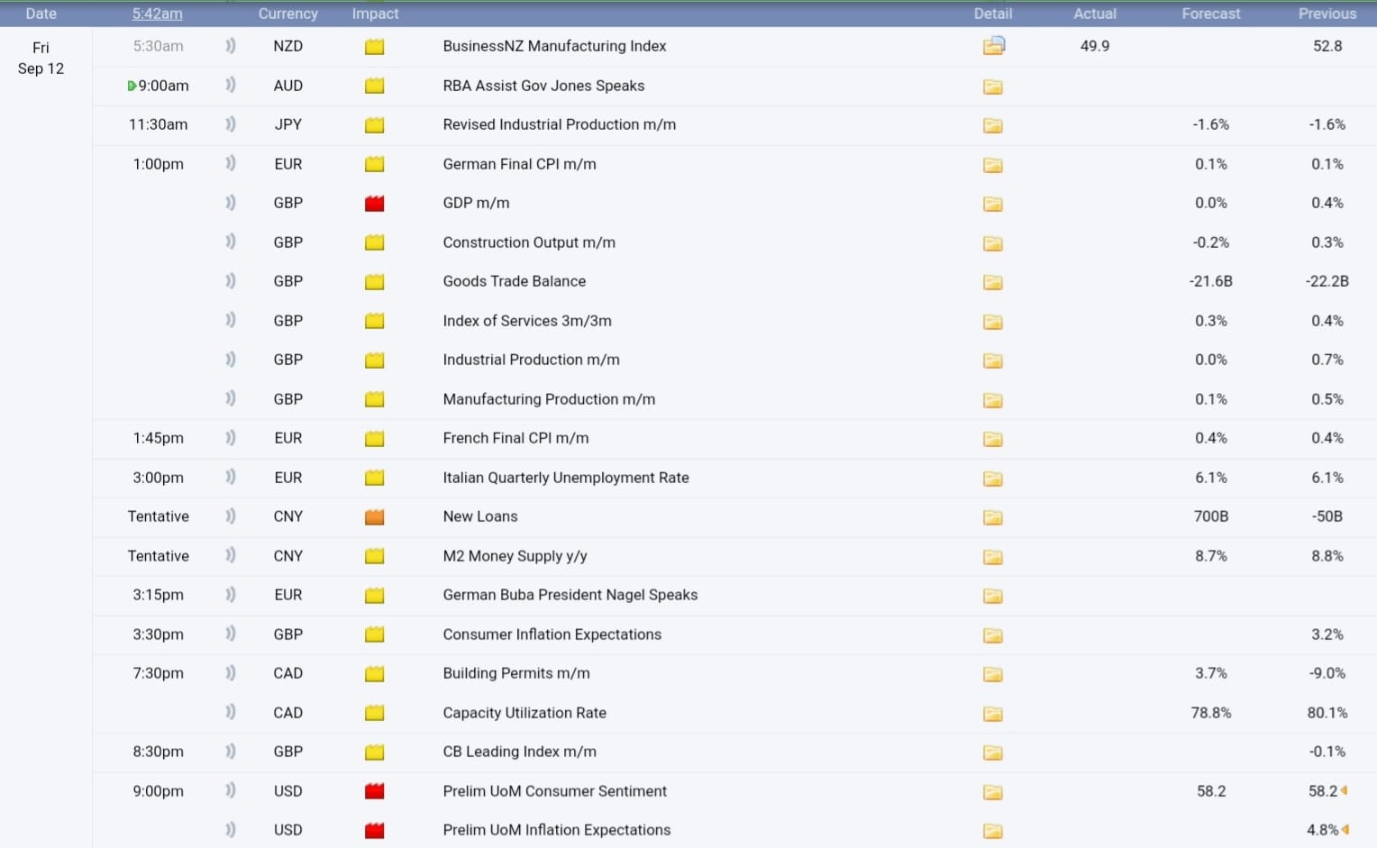Screen dimensions: 1377x848
Task: Click the actual value 49.9
Action: coord(1094,46)
